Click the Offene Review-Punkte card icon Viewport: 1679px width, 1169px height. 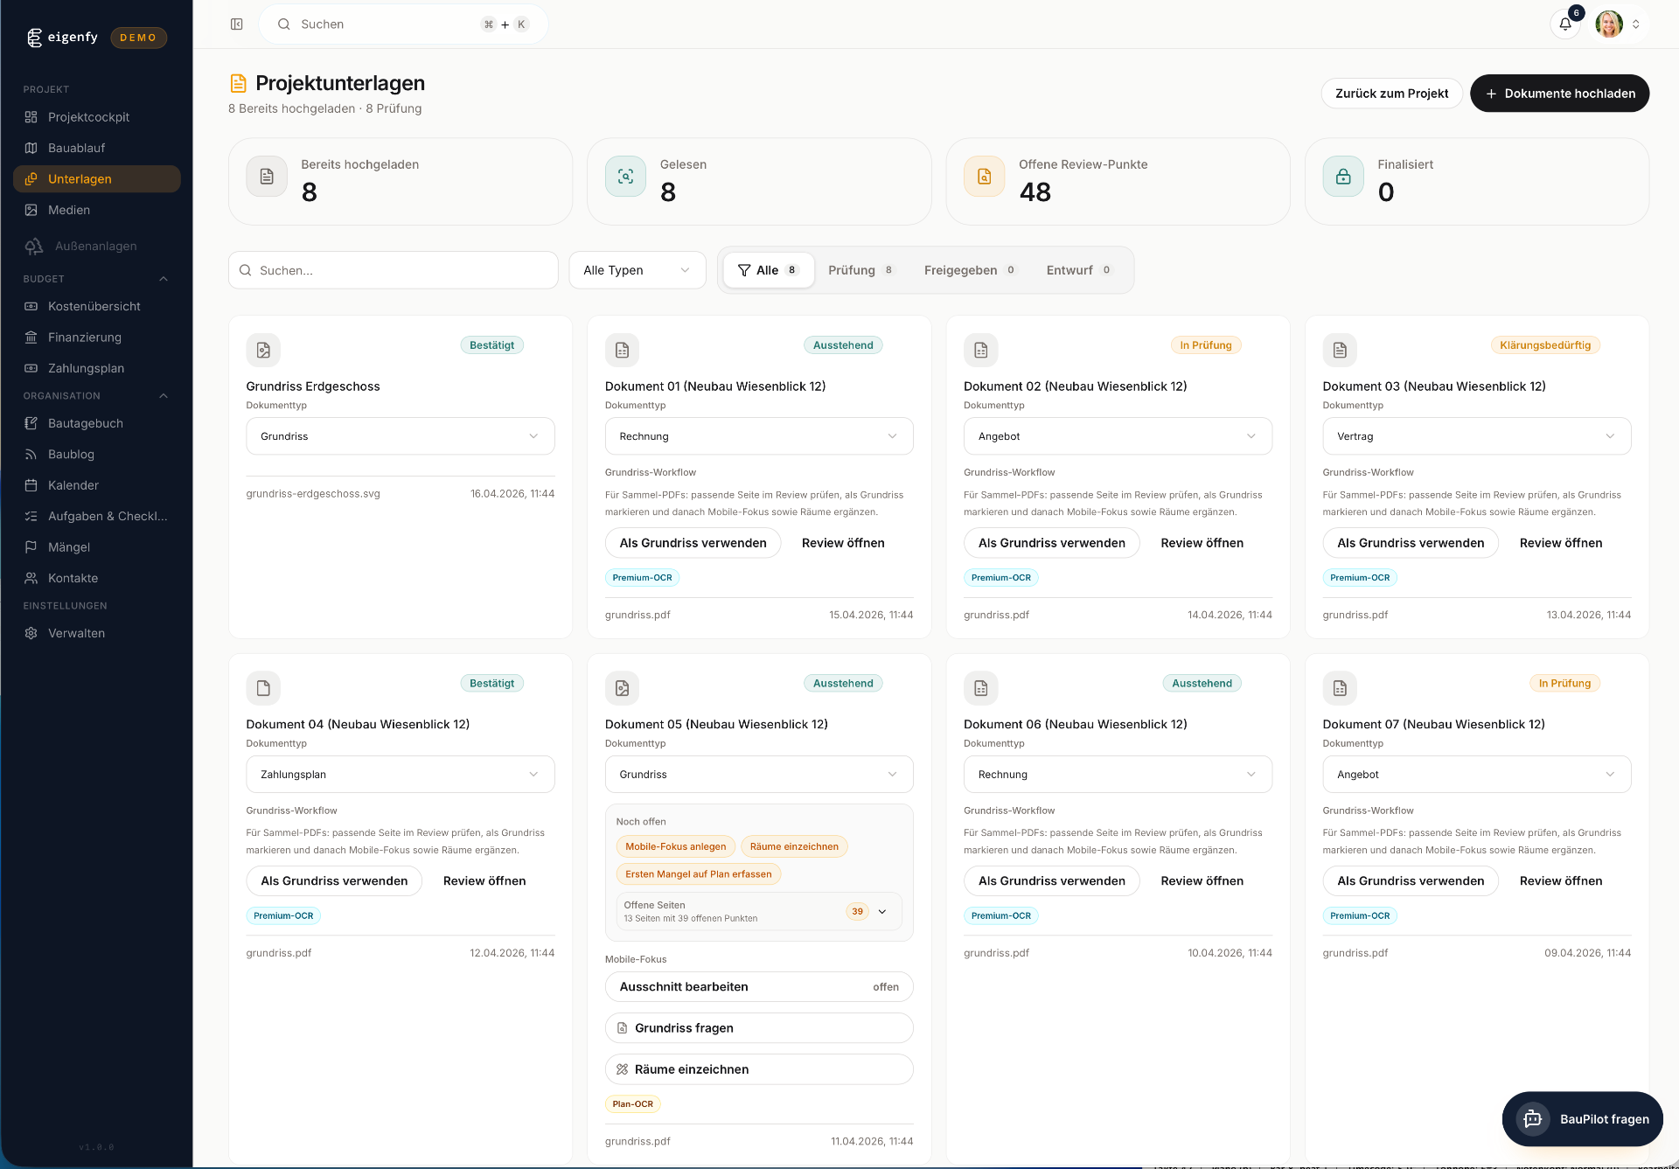point(984,177)
